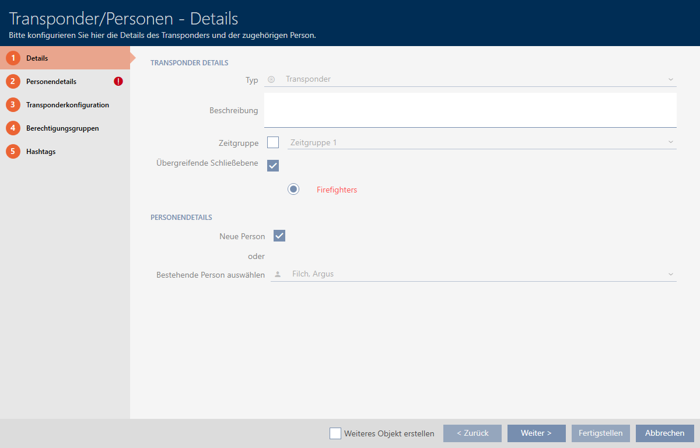Click the transponder type icon

[x=271, y=79]
